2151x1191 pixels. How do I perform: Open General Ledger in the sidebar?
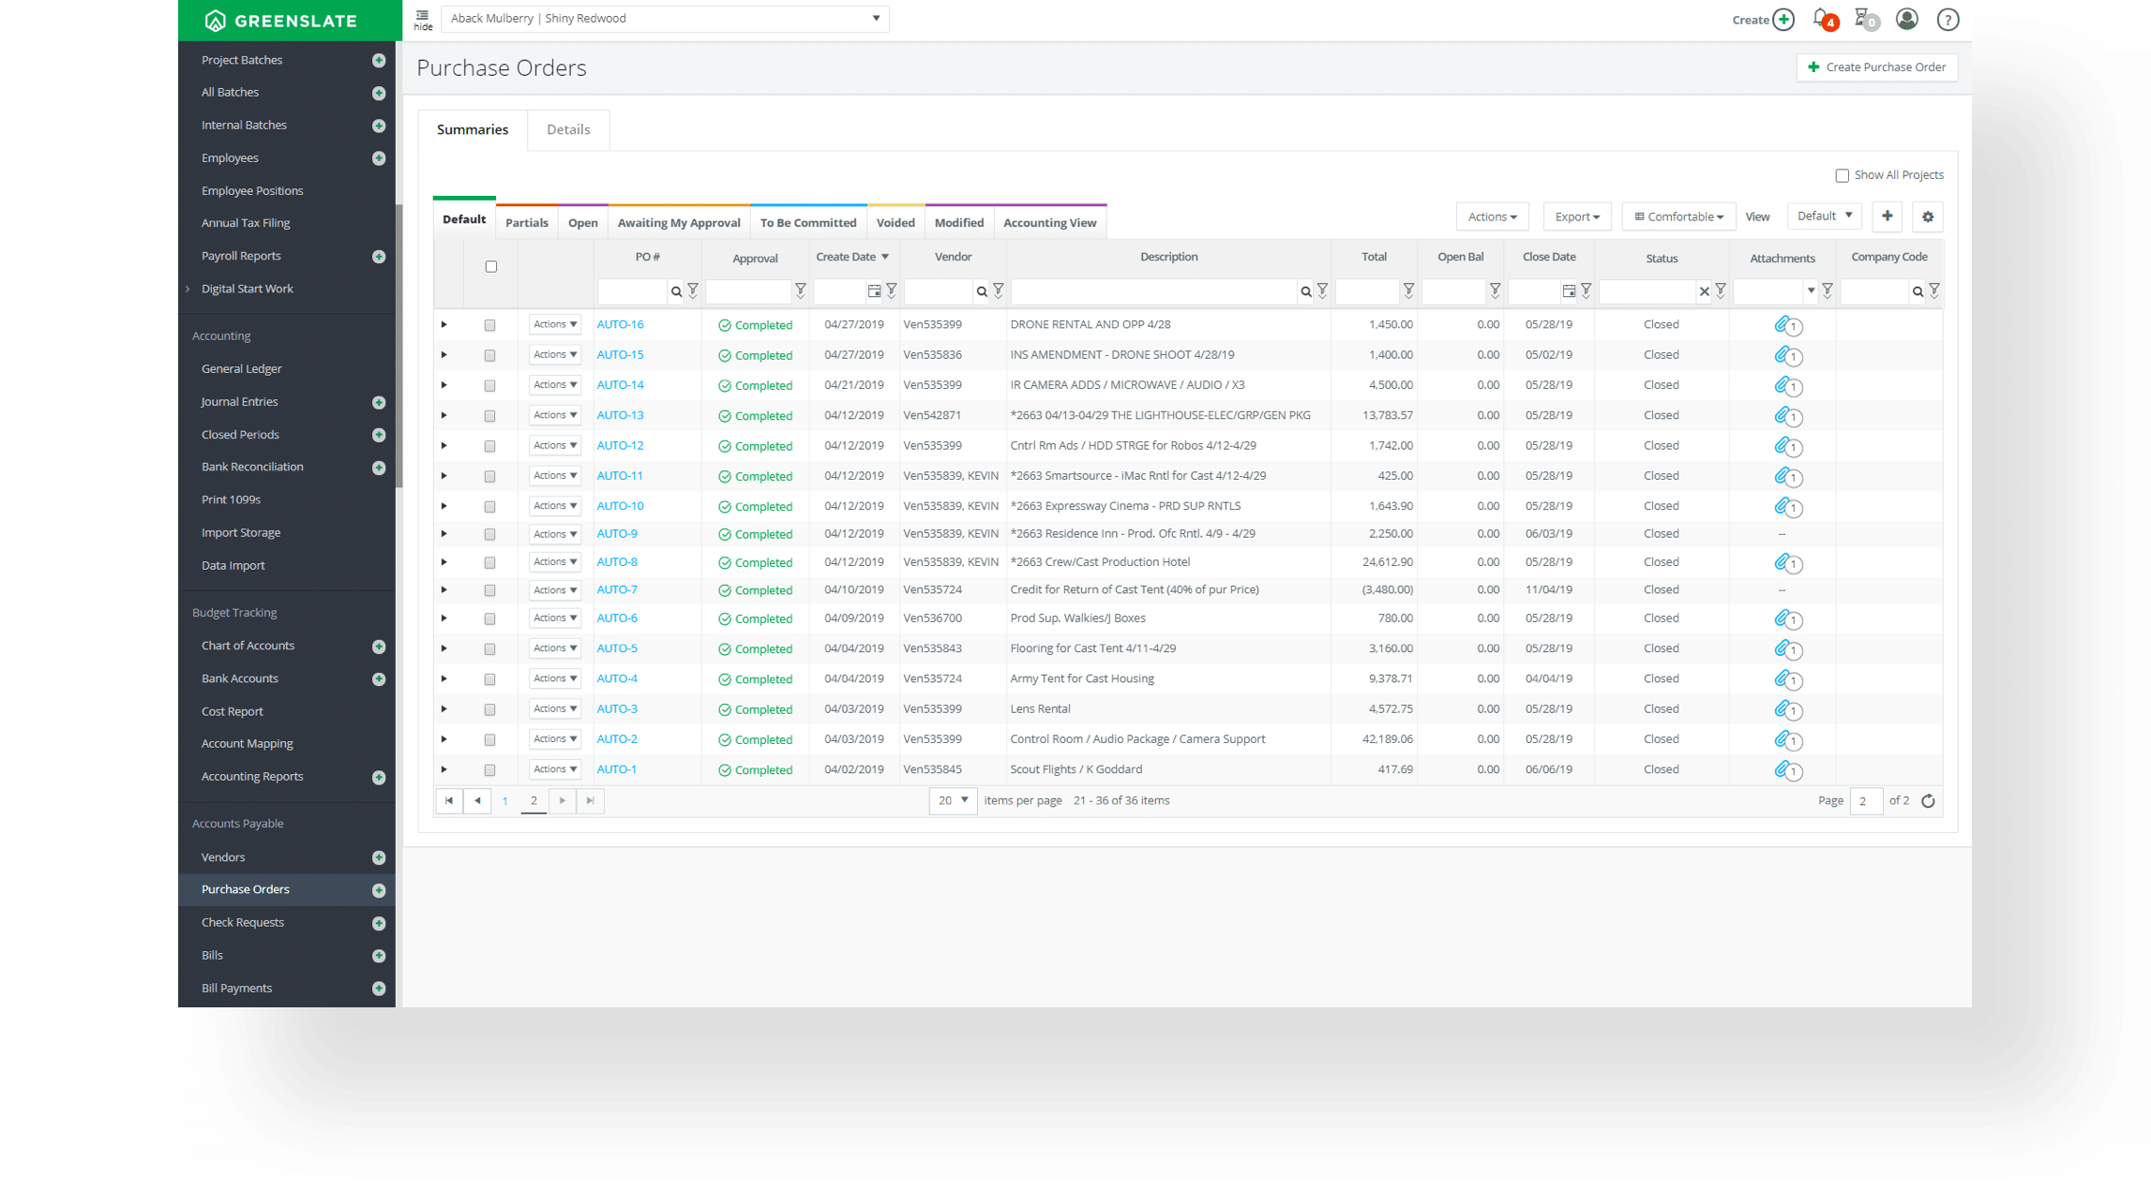point(242,369)
